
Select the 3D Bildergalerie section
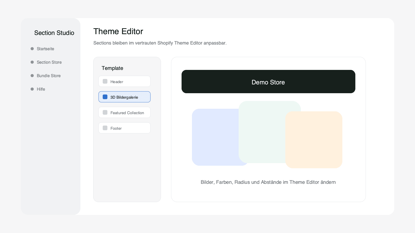pyautogui.click(x=125, y=97)
